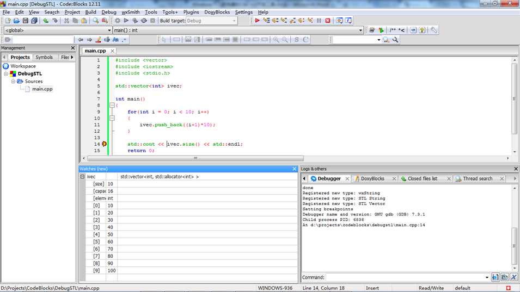The width and height of the screenshot is (520, 292).
Task: Switch to the Symbols tab
Action: click(x=44, y=57)
